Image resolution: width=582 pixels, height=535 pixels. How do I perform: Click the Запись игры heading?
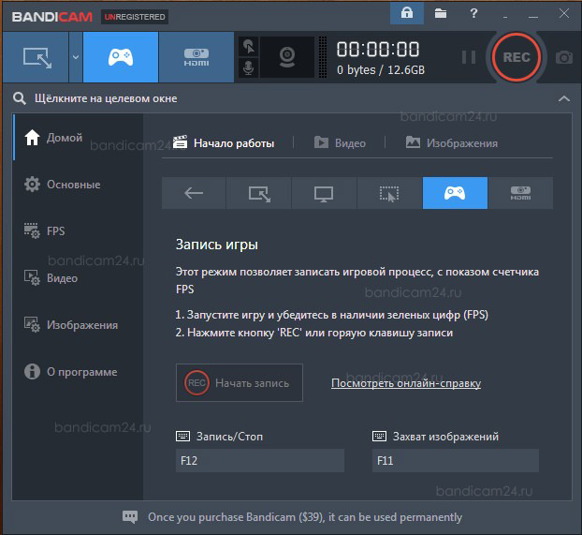217,245
